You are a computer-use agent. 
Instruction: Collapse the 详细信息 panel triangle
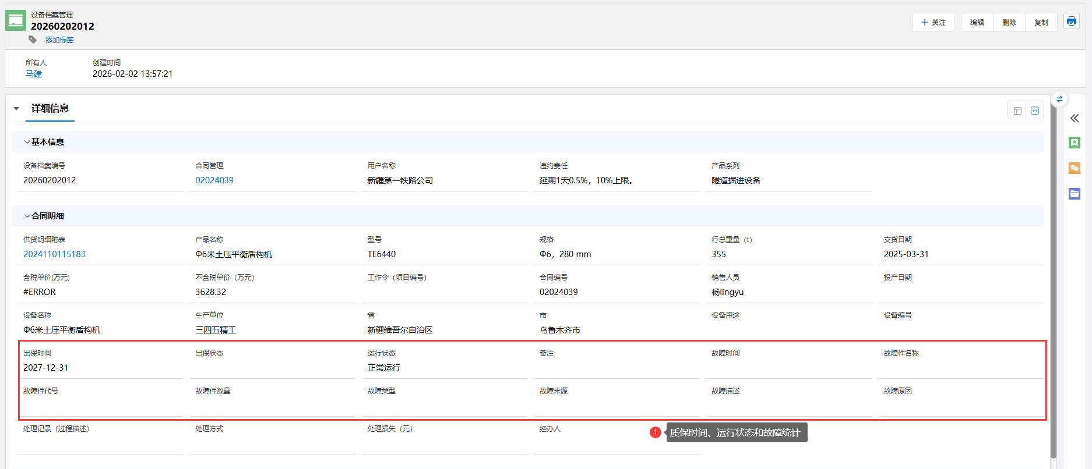click(16, 109)
